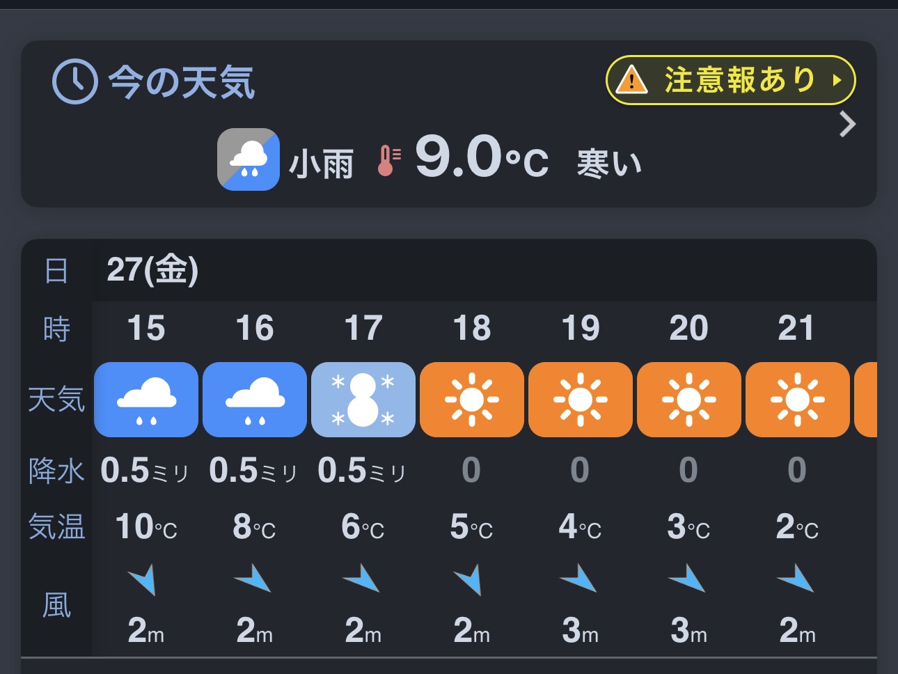
Task: Select the 20時 sunny weather icon
Action: click(689, 400)
